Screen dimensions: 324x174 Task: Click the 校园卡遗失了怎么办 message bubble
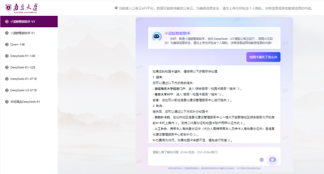263,57
